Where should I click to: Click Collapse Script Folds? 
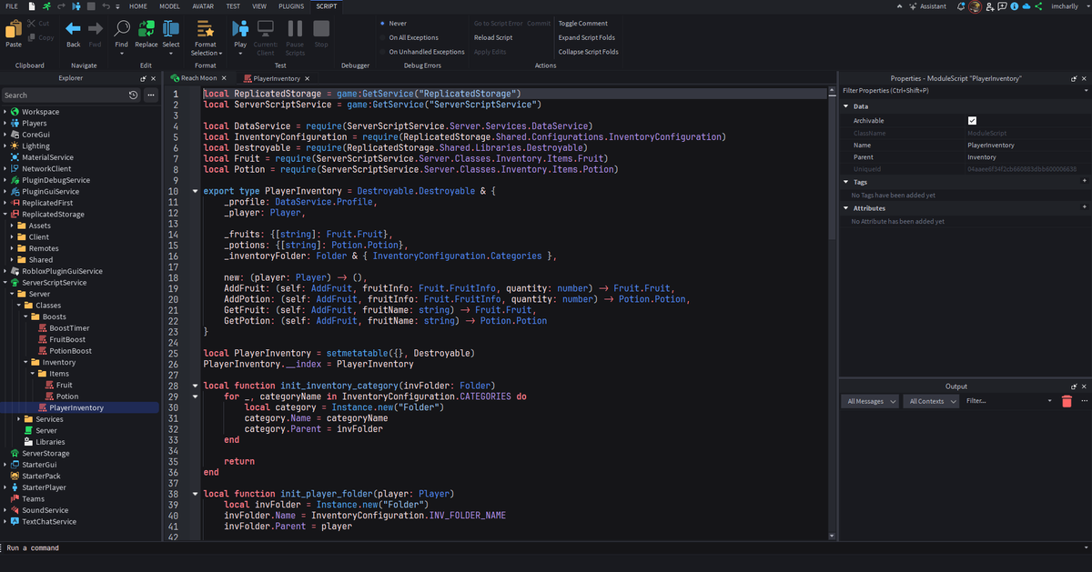click(589, 52)
